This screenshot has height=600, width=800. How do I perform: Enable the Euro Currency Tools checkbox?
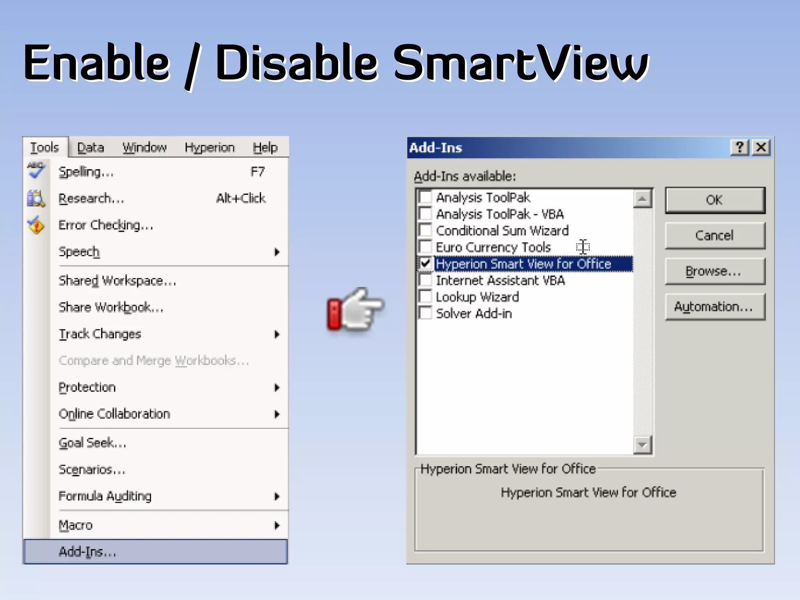click(x=425, y=247)
